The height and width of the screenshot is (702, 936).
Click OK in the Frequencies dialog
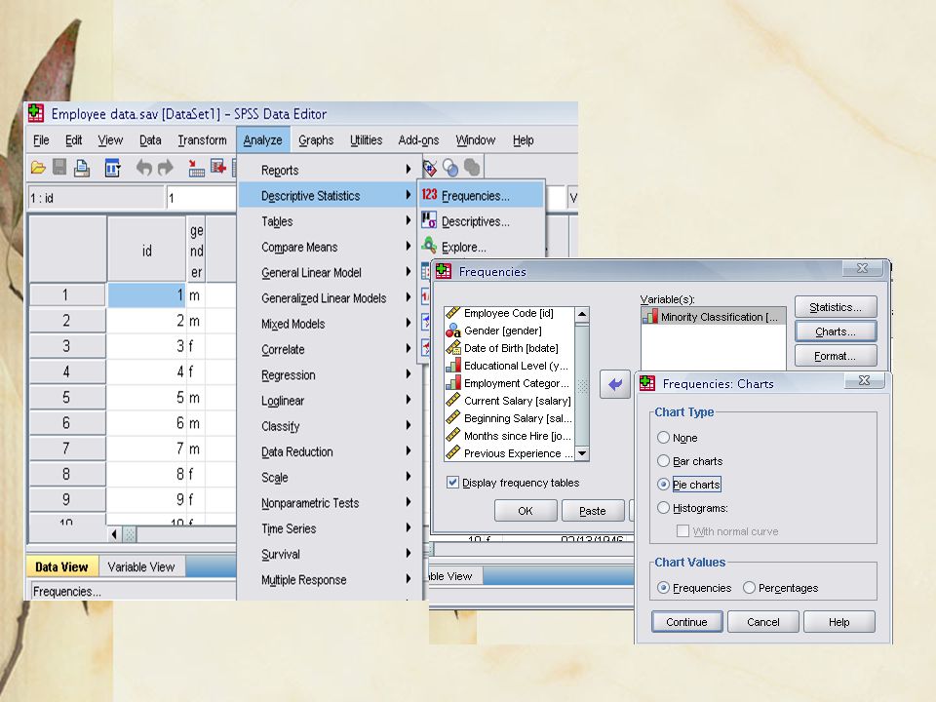click(526, 510)
